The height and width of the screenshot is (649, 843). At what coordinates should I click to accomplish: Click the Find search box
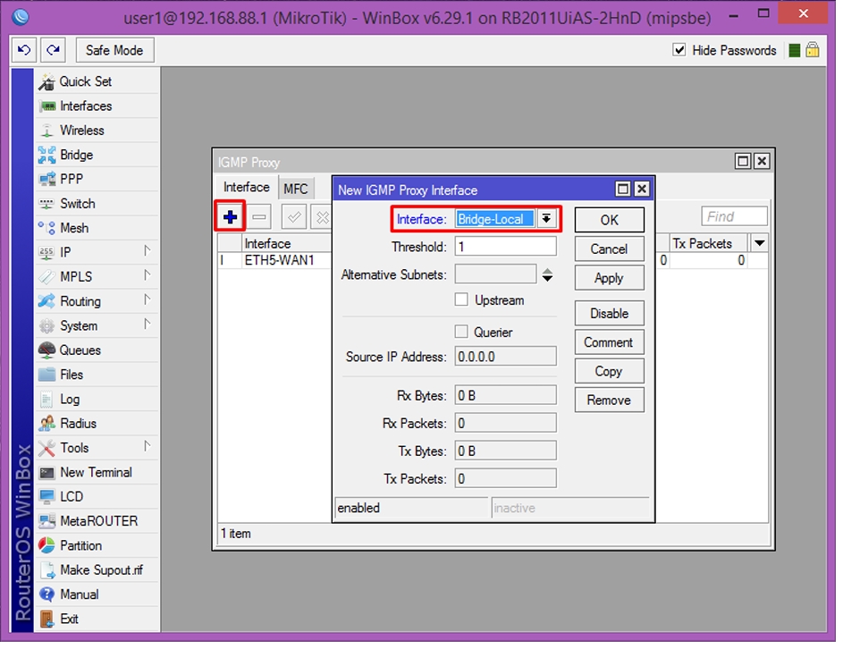[734, 216]
